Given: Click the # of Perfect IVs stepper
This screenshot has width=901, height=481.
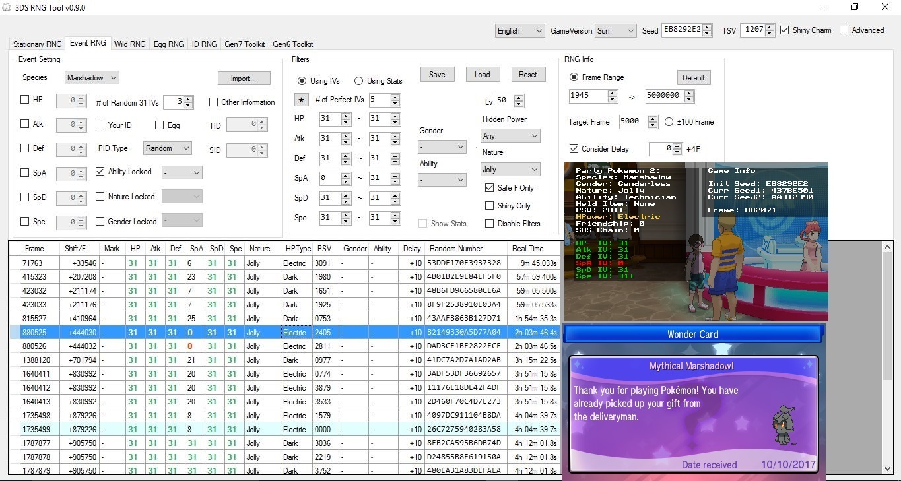Looking at the screenshot, I should click(x=385, y=100).
